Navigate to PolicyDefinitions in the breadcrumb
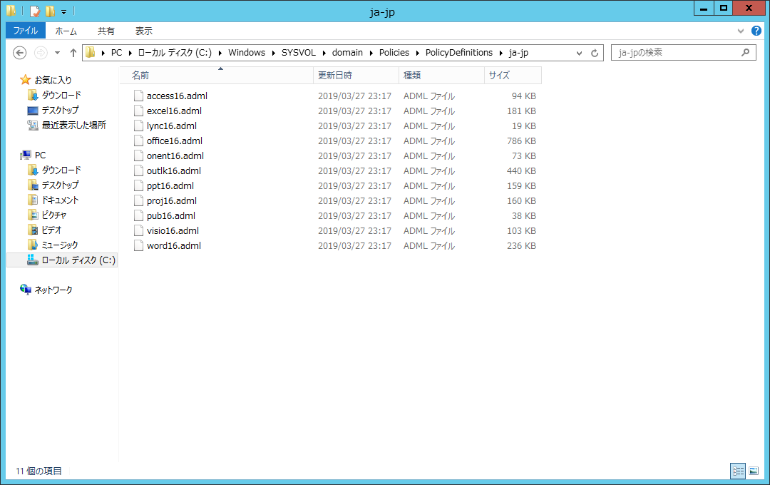Screen dimensions: 770x485 click(458, 53)
